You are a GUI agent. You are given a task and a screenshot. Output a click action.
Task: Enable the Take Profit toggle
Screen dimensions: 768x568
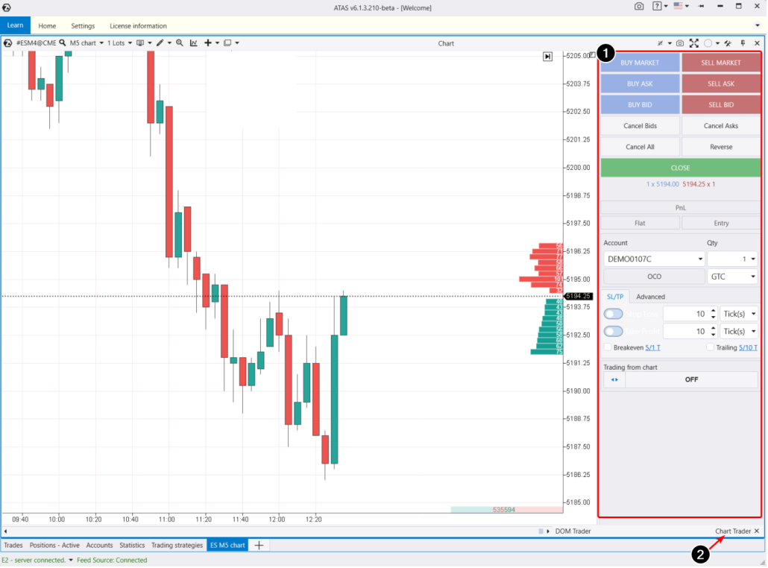pyautogui.click(x=613, y=330)
